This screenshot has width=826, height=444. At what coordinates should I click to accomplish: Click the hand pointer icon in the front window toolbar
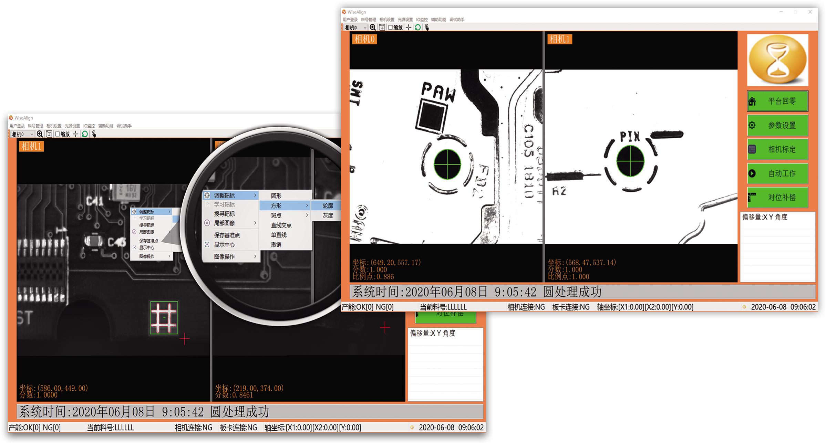pyautogui.click(x=427, y=28)
